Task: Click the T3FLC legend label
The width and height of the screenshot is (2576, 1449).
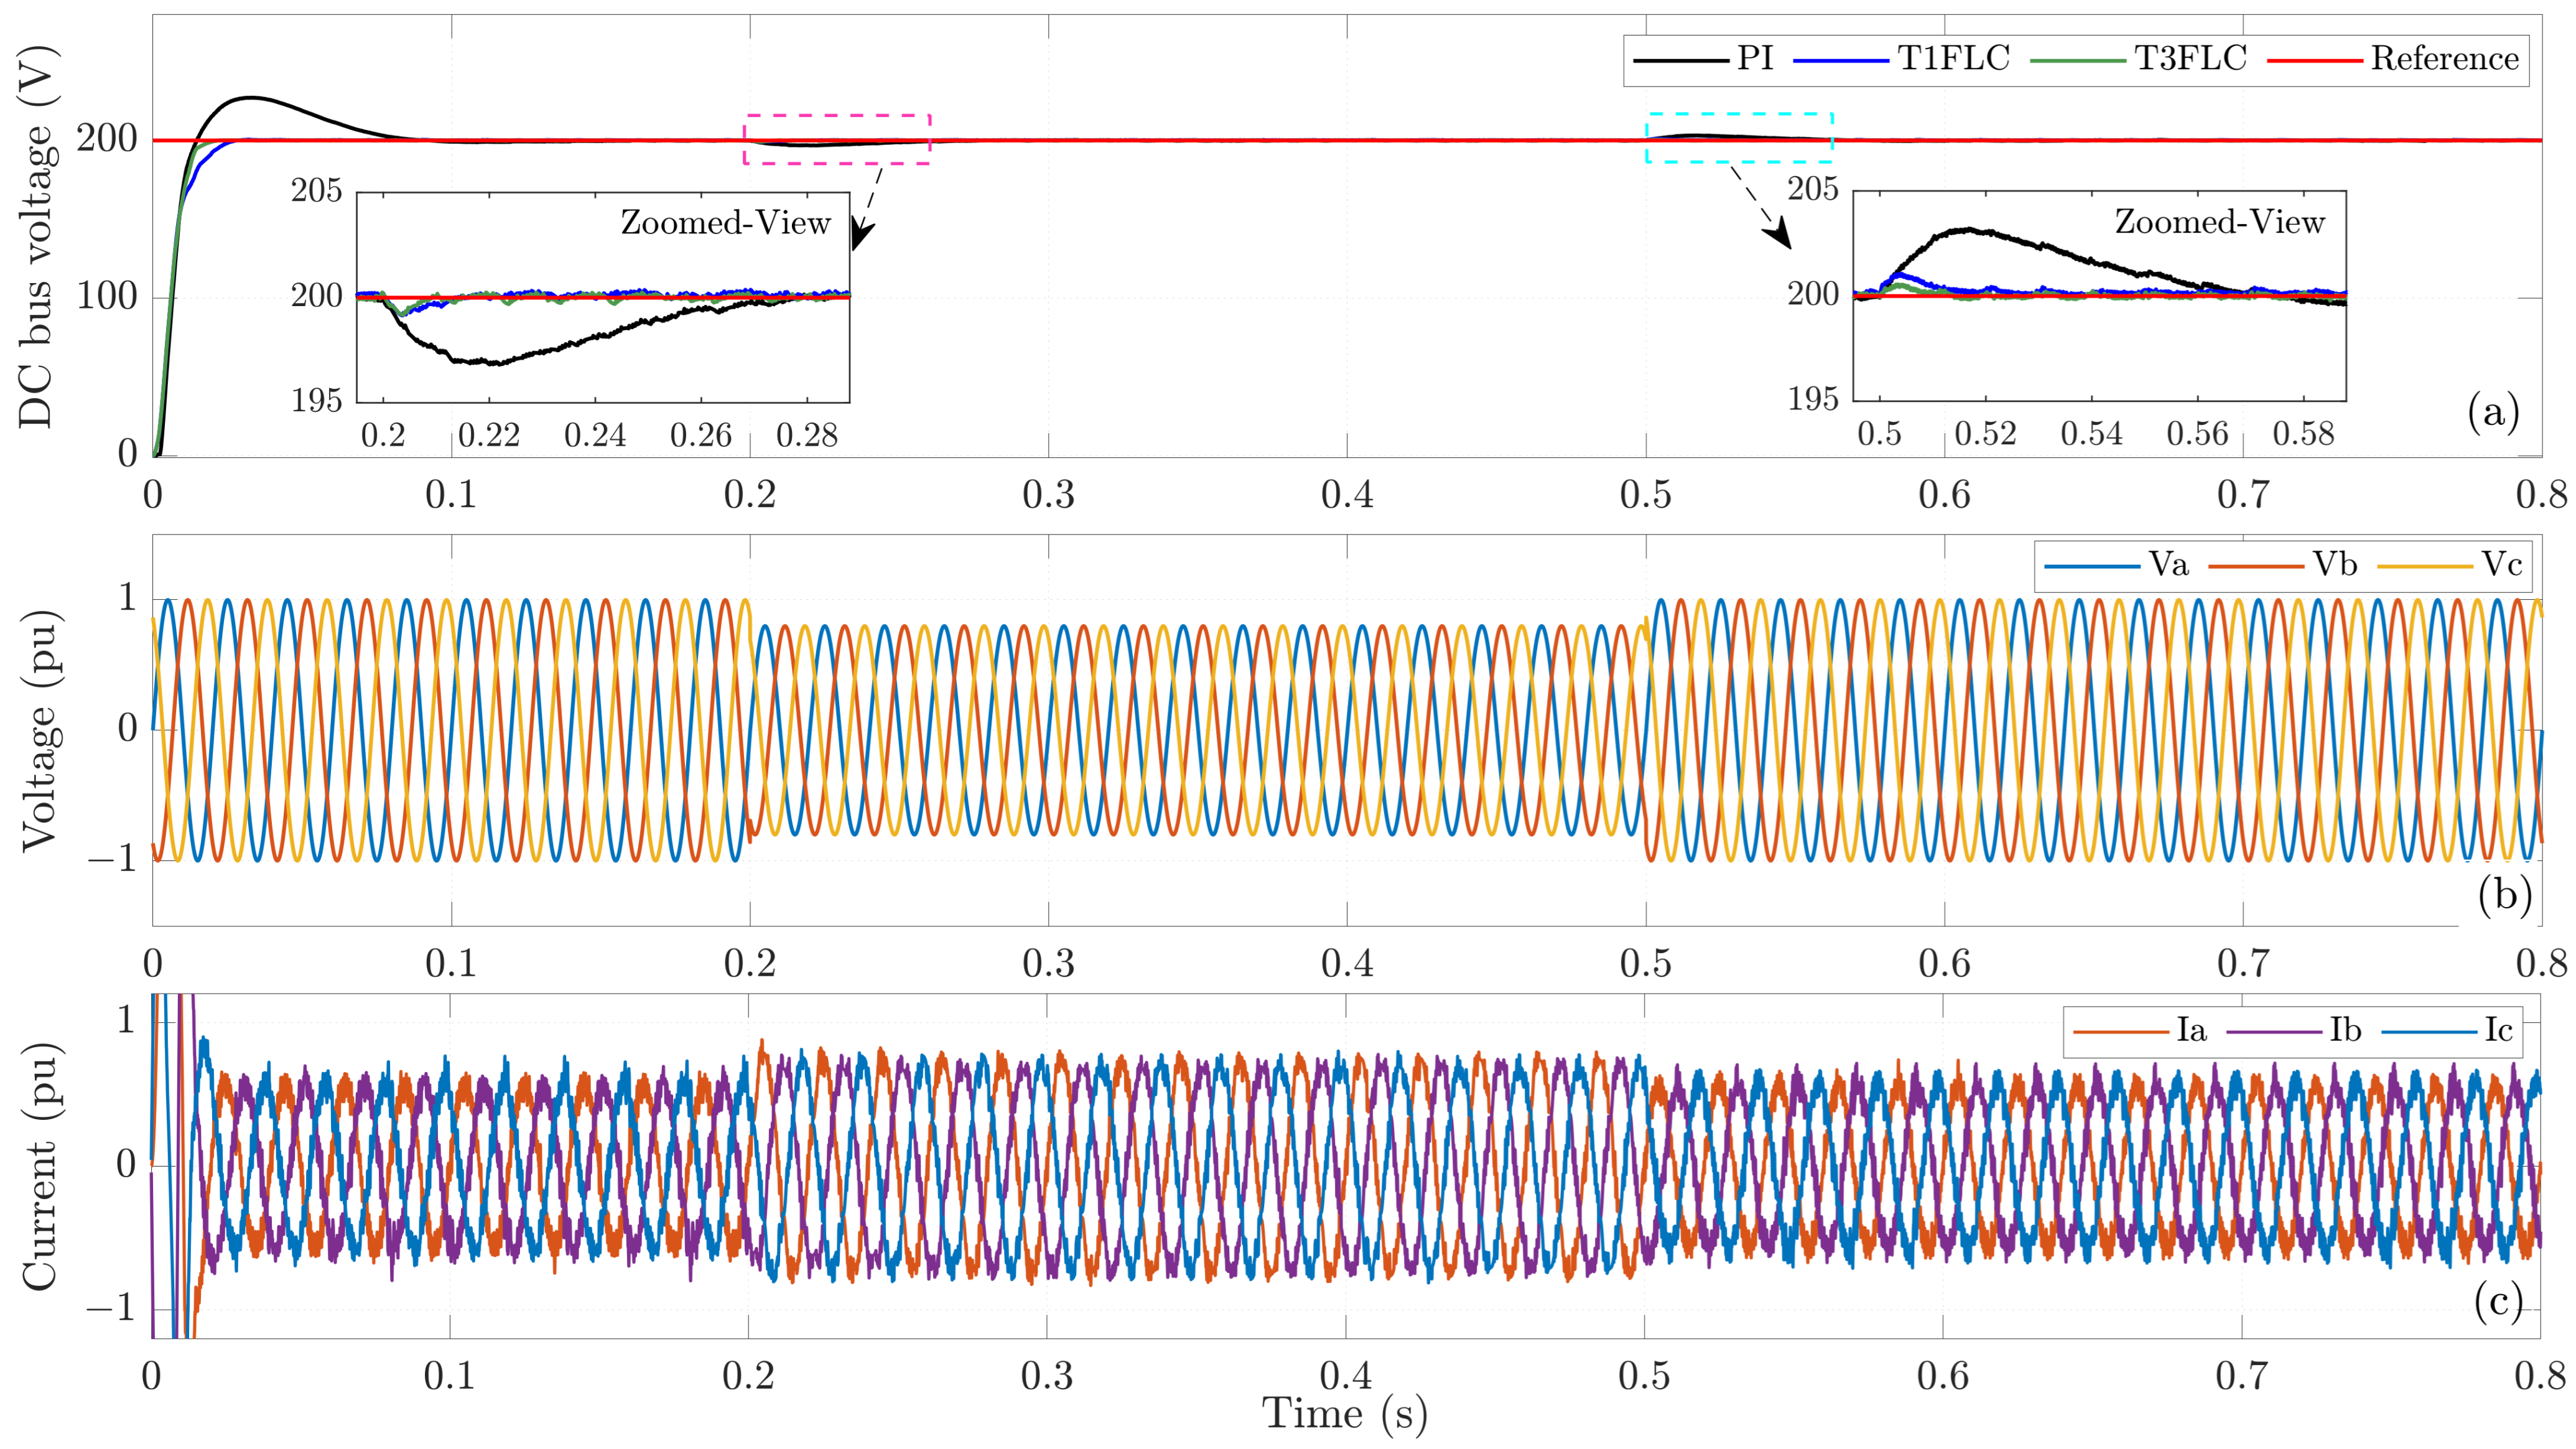Action: [2191, 59]
